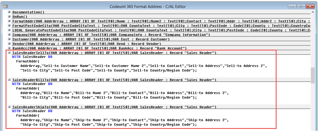Expand the Documentation() section
318x131 pixels.
point(9,12)
